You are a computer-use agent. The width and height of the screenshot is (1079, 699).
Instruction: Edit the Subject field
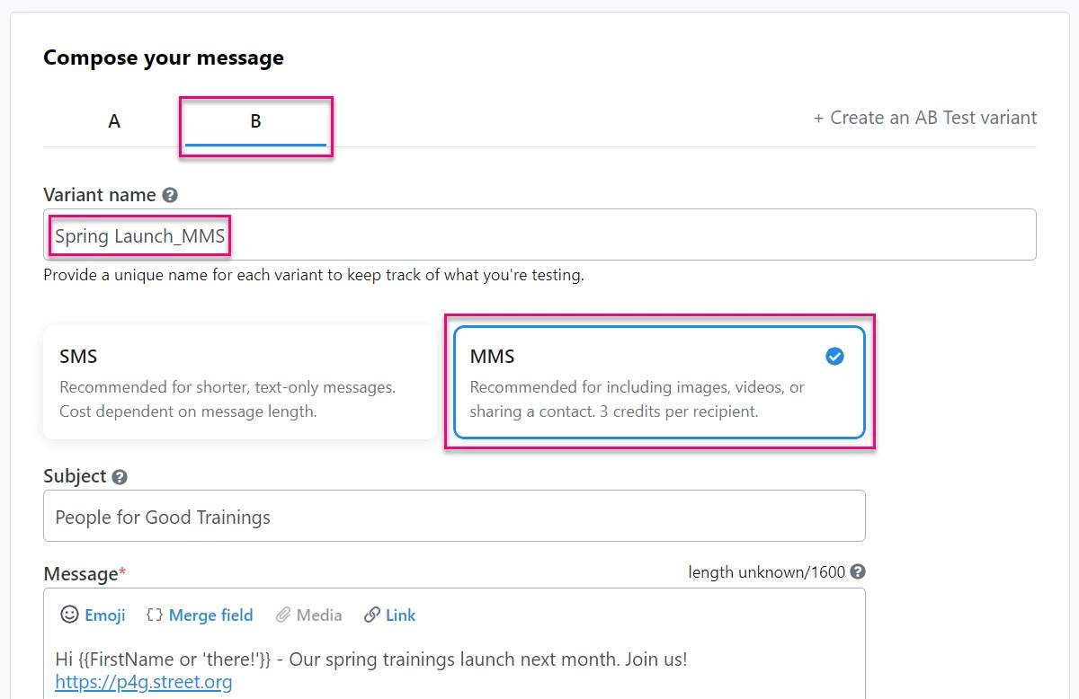(454, 516)
